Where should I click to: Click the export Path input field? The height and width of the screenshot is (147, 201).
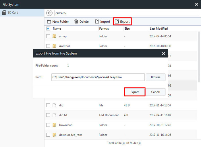(98, 77)
